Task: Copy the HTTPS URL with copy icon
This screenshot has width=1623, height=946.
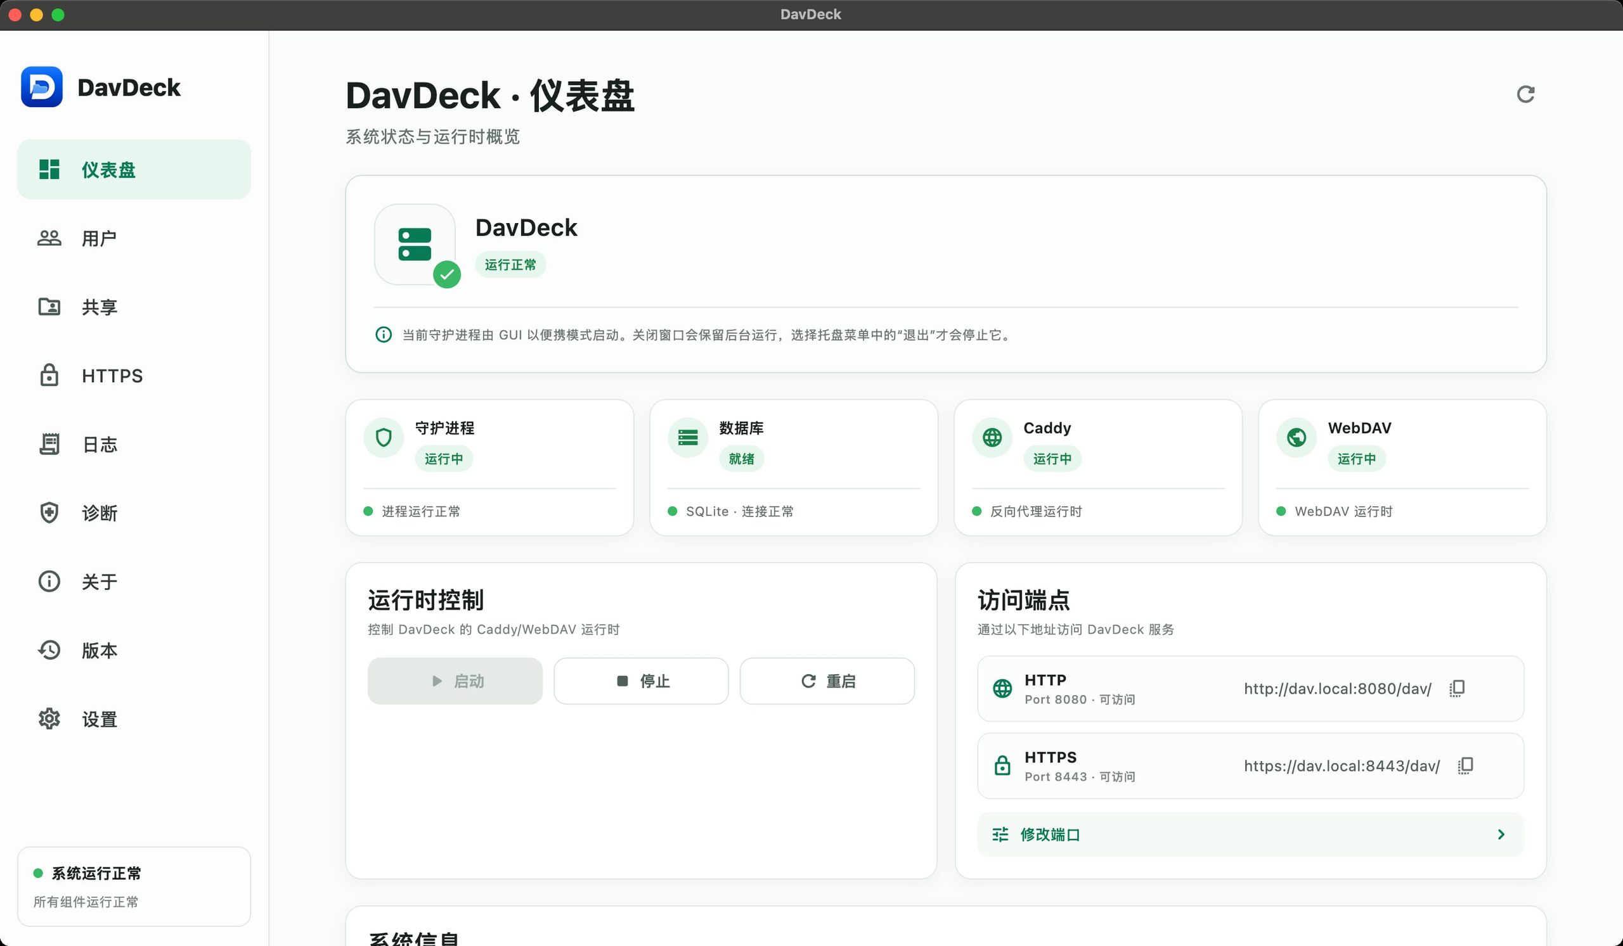Action: (x=1466, y=766)
